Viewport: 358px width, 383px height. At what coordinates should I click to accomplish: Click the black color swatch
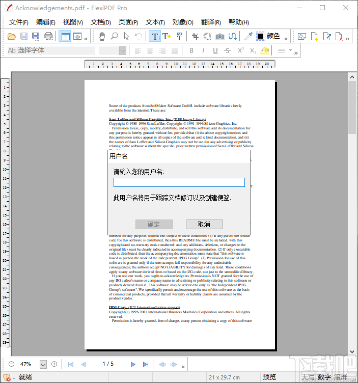[261, 36]
